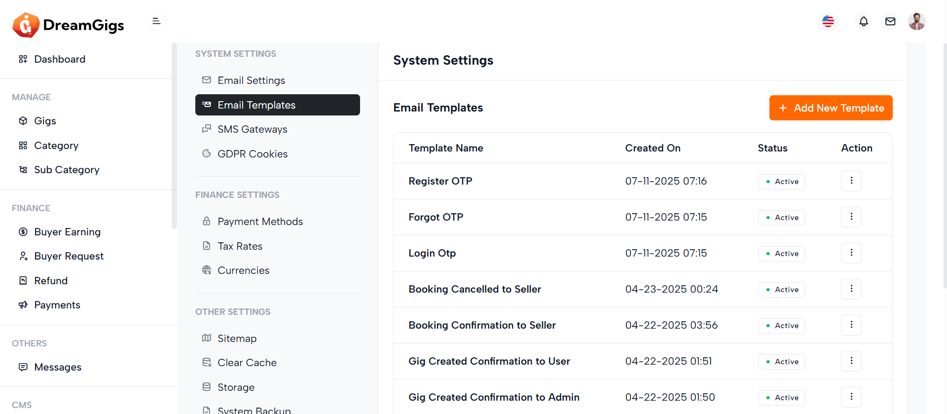Open action options for Booking Cancelled to Seller
The width and height of the screenshot is (947, 414).
point(851,289)
